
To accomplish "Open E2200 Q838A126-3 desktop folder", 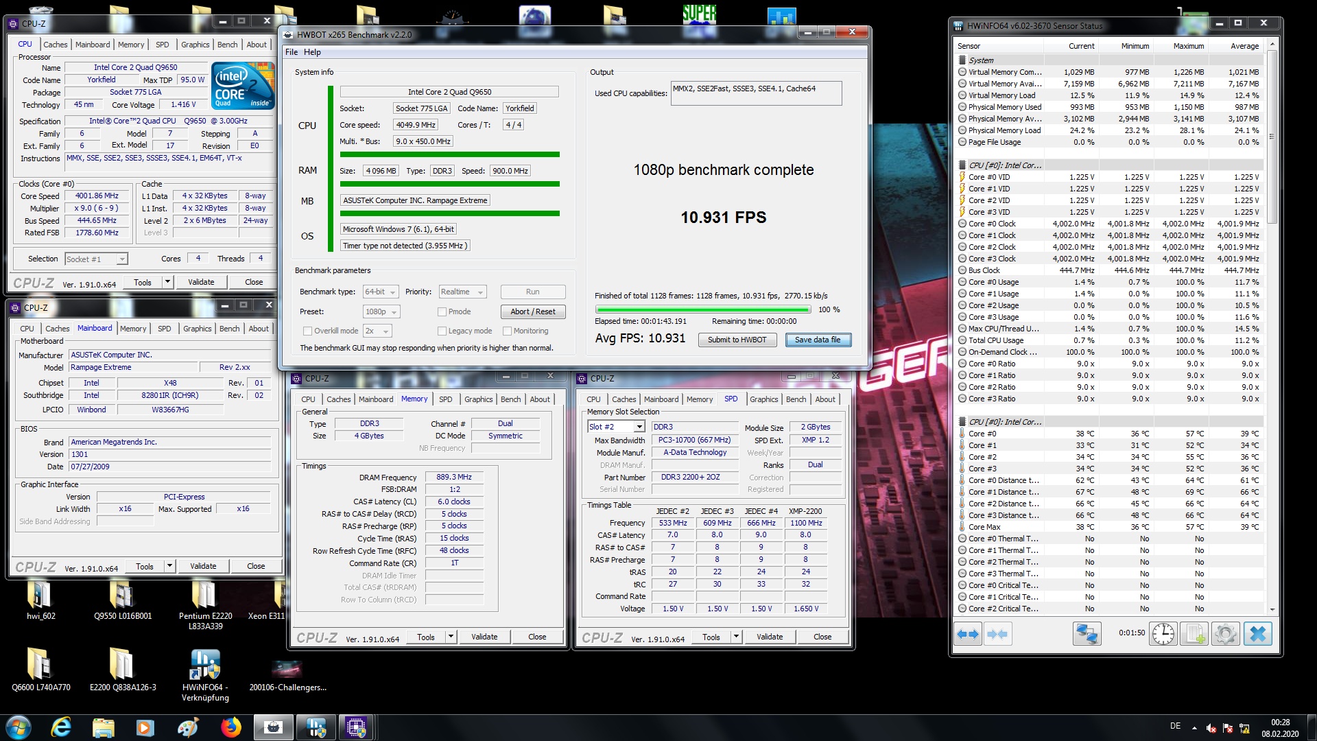I will pyautogui.click(x=123, y=669).
